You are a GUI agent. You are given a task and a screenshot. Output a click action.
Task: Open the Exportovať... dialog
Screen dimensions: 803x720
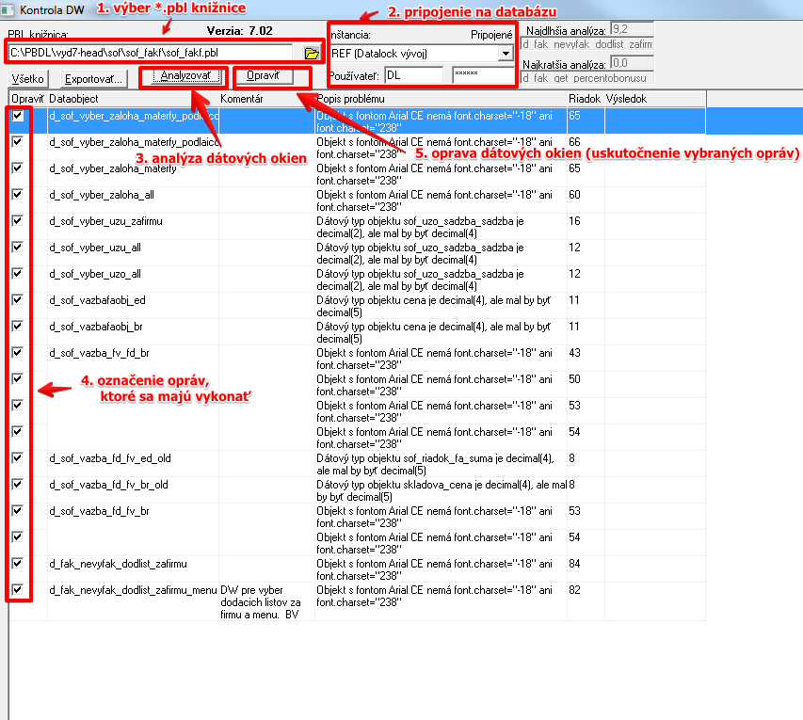[x=94, y=79]
